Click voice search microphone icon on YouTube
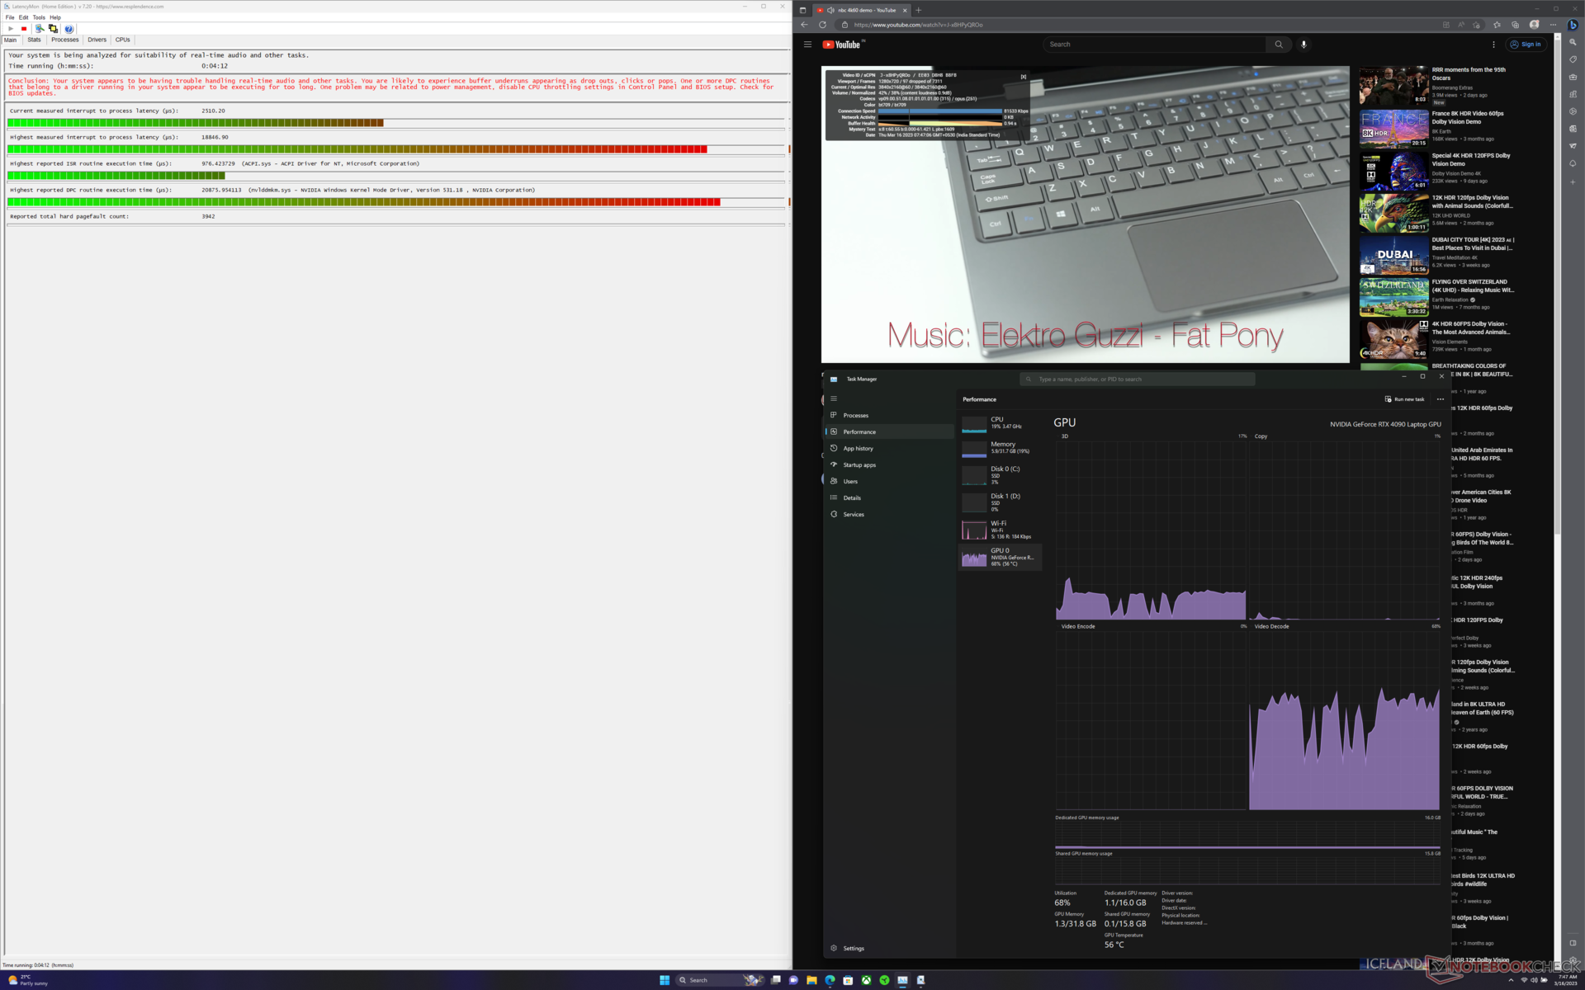Screen dimensions: 1585x990 1303,45
